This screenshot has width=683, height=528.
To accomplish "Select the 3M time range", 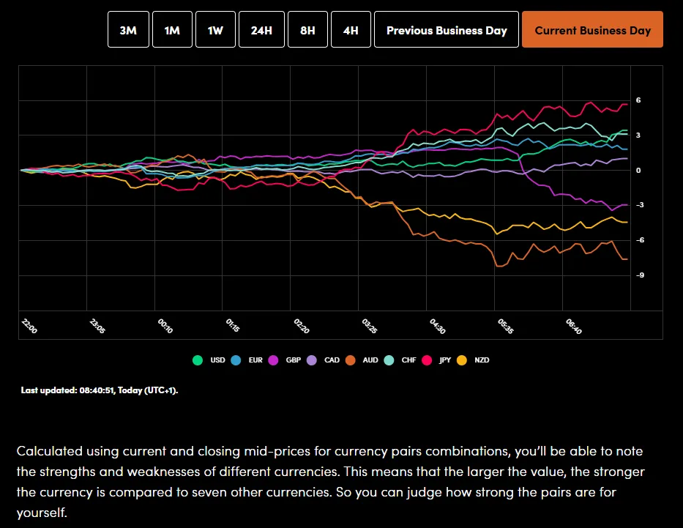I will (x=128, y=29).
